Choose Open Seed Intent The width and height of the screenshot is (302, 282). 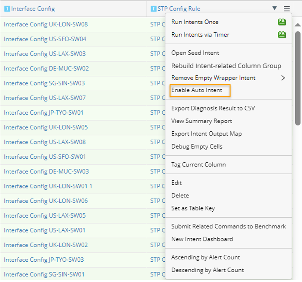195,53
